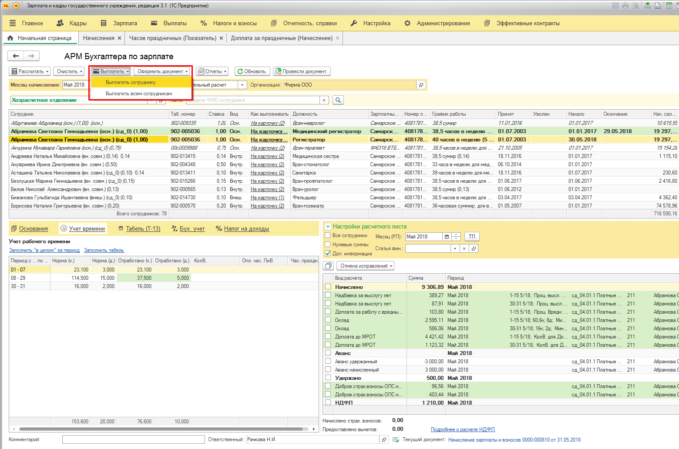Uncheck the Доп. информация checkbox
The image size is (679, 449).
pyautogui.click(x=328, y=253)
